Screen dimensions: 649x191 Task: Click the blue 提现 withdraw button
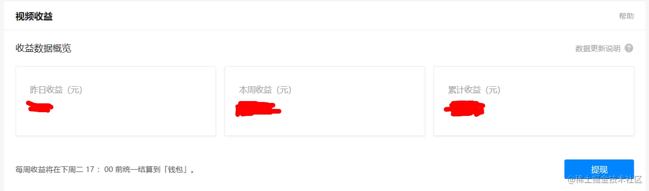pos(599,169)
